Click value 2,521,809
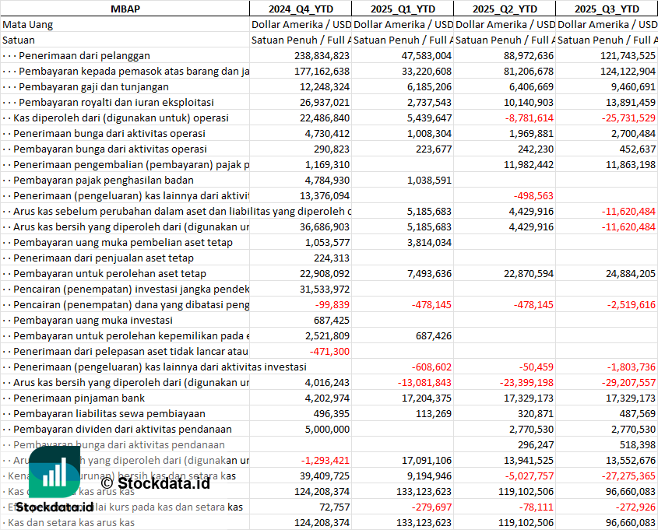This screenshot has height=530, width=658. [x=327, y=336]
